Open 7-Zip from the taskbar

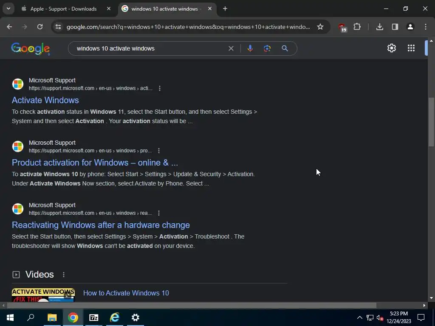pyautogui.click(x=94, y=318)
